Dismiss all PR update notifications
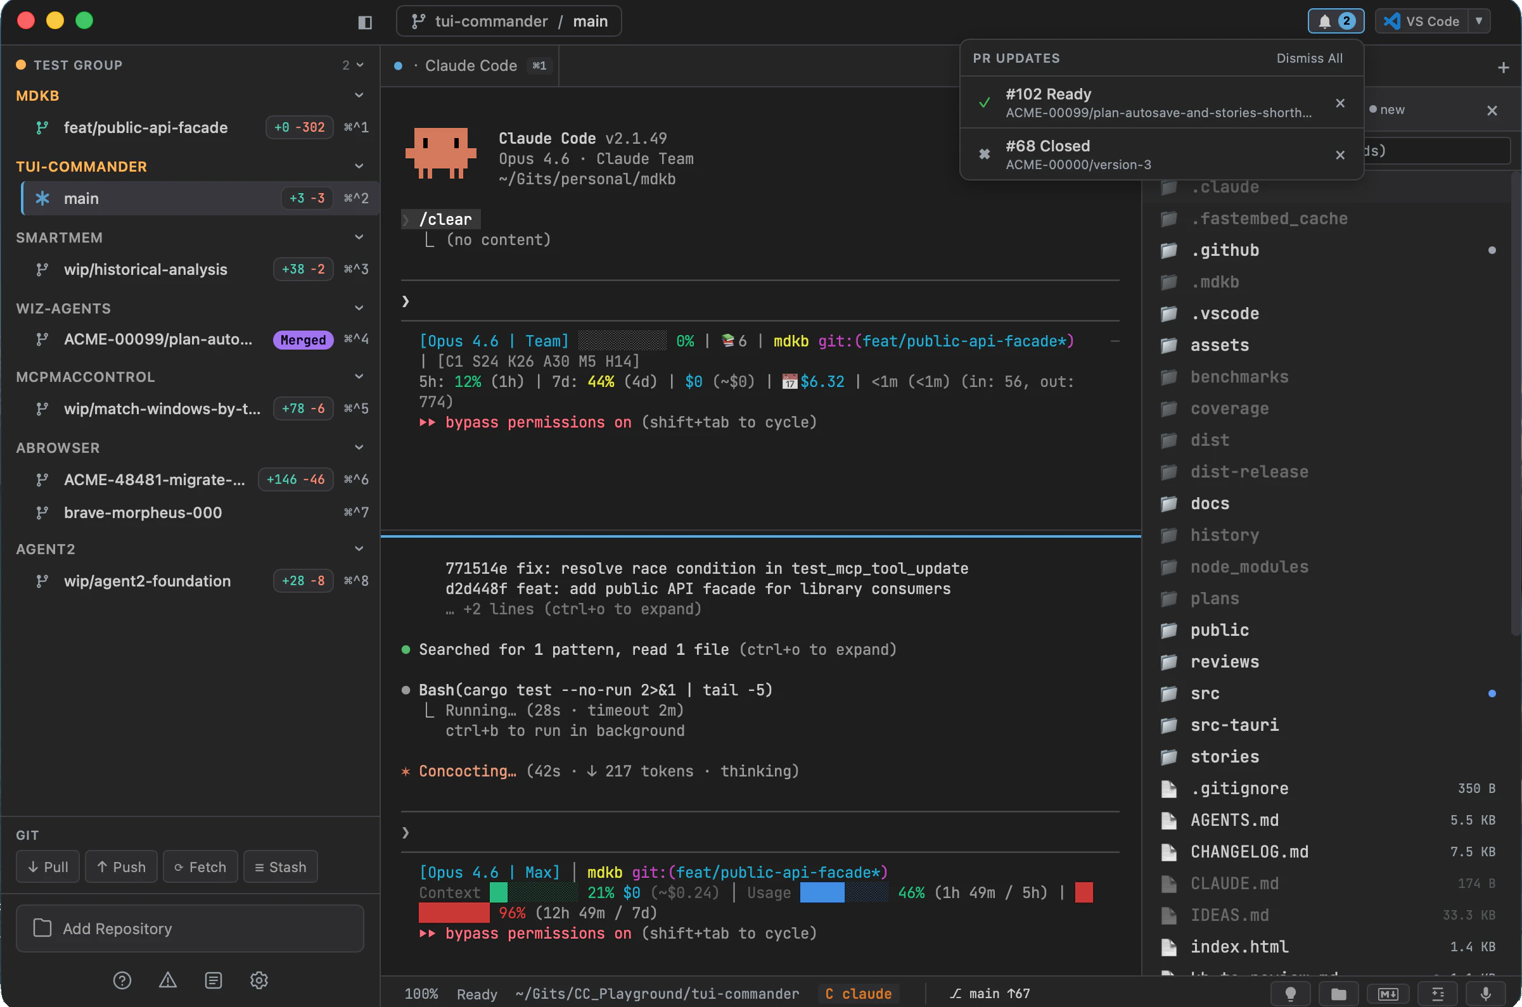The image size is (1522, 1007). click(1309, 58)
